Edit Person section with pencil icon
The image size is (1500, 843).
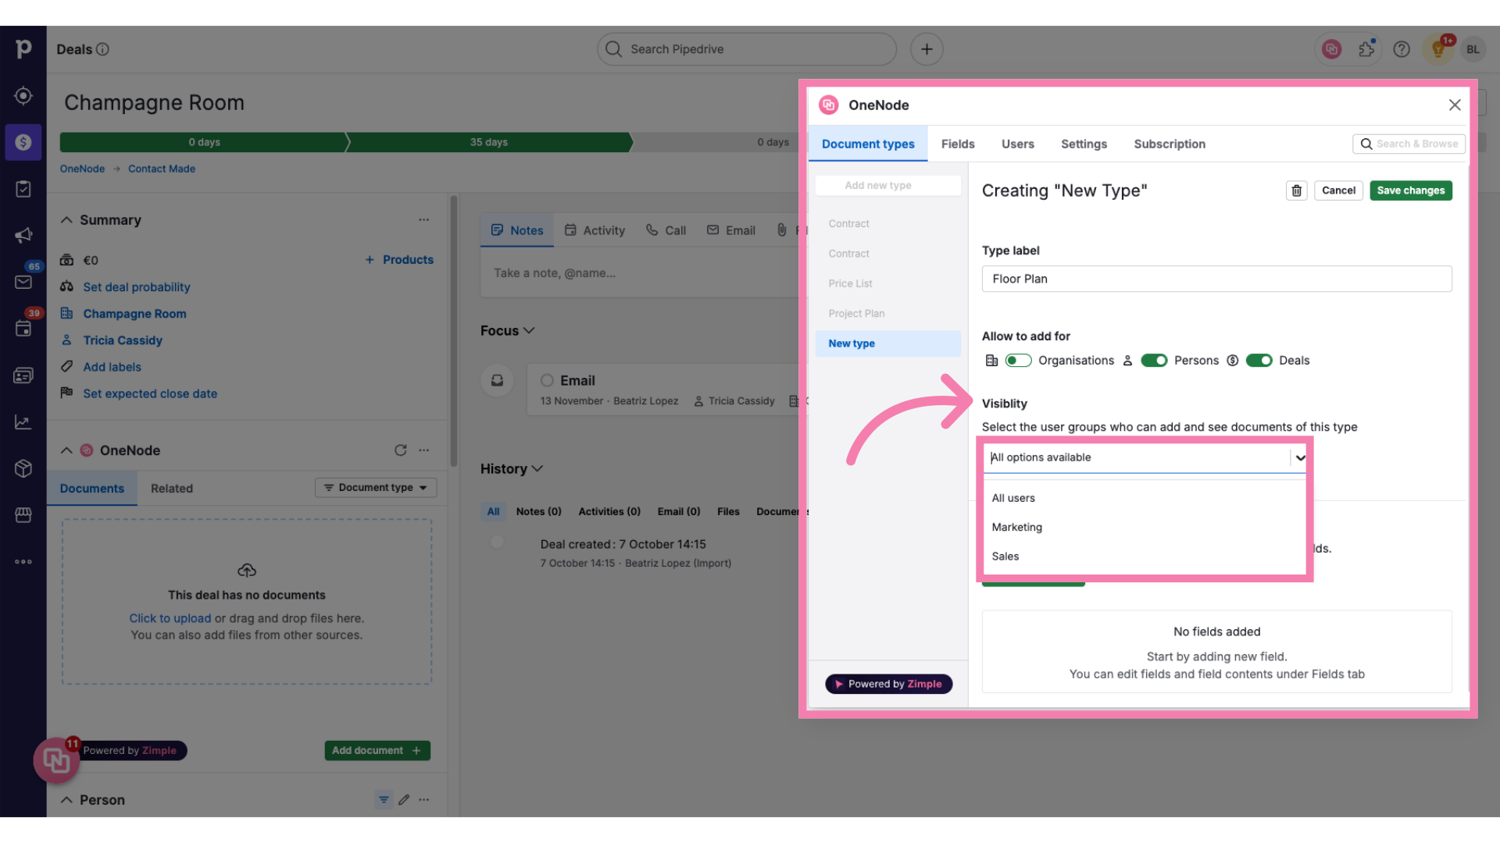tap(404, 799)
